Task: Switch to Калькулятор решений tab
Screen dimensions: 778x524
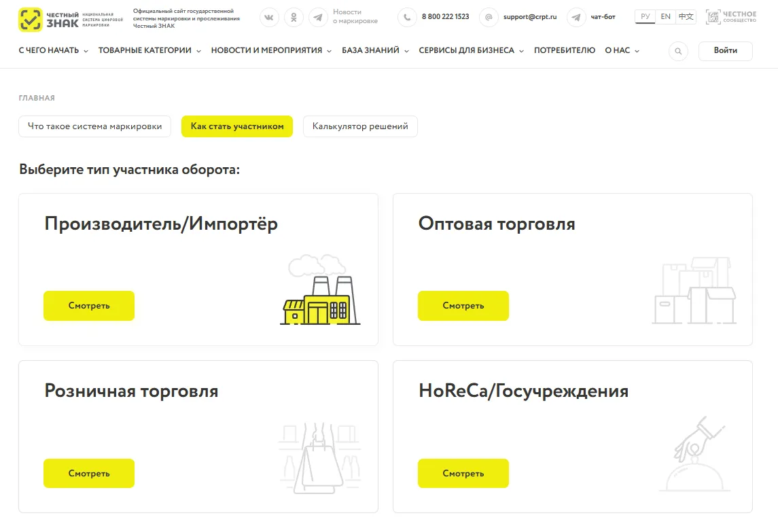Action: tap(360, 126)
